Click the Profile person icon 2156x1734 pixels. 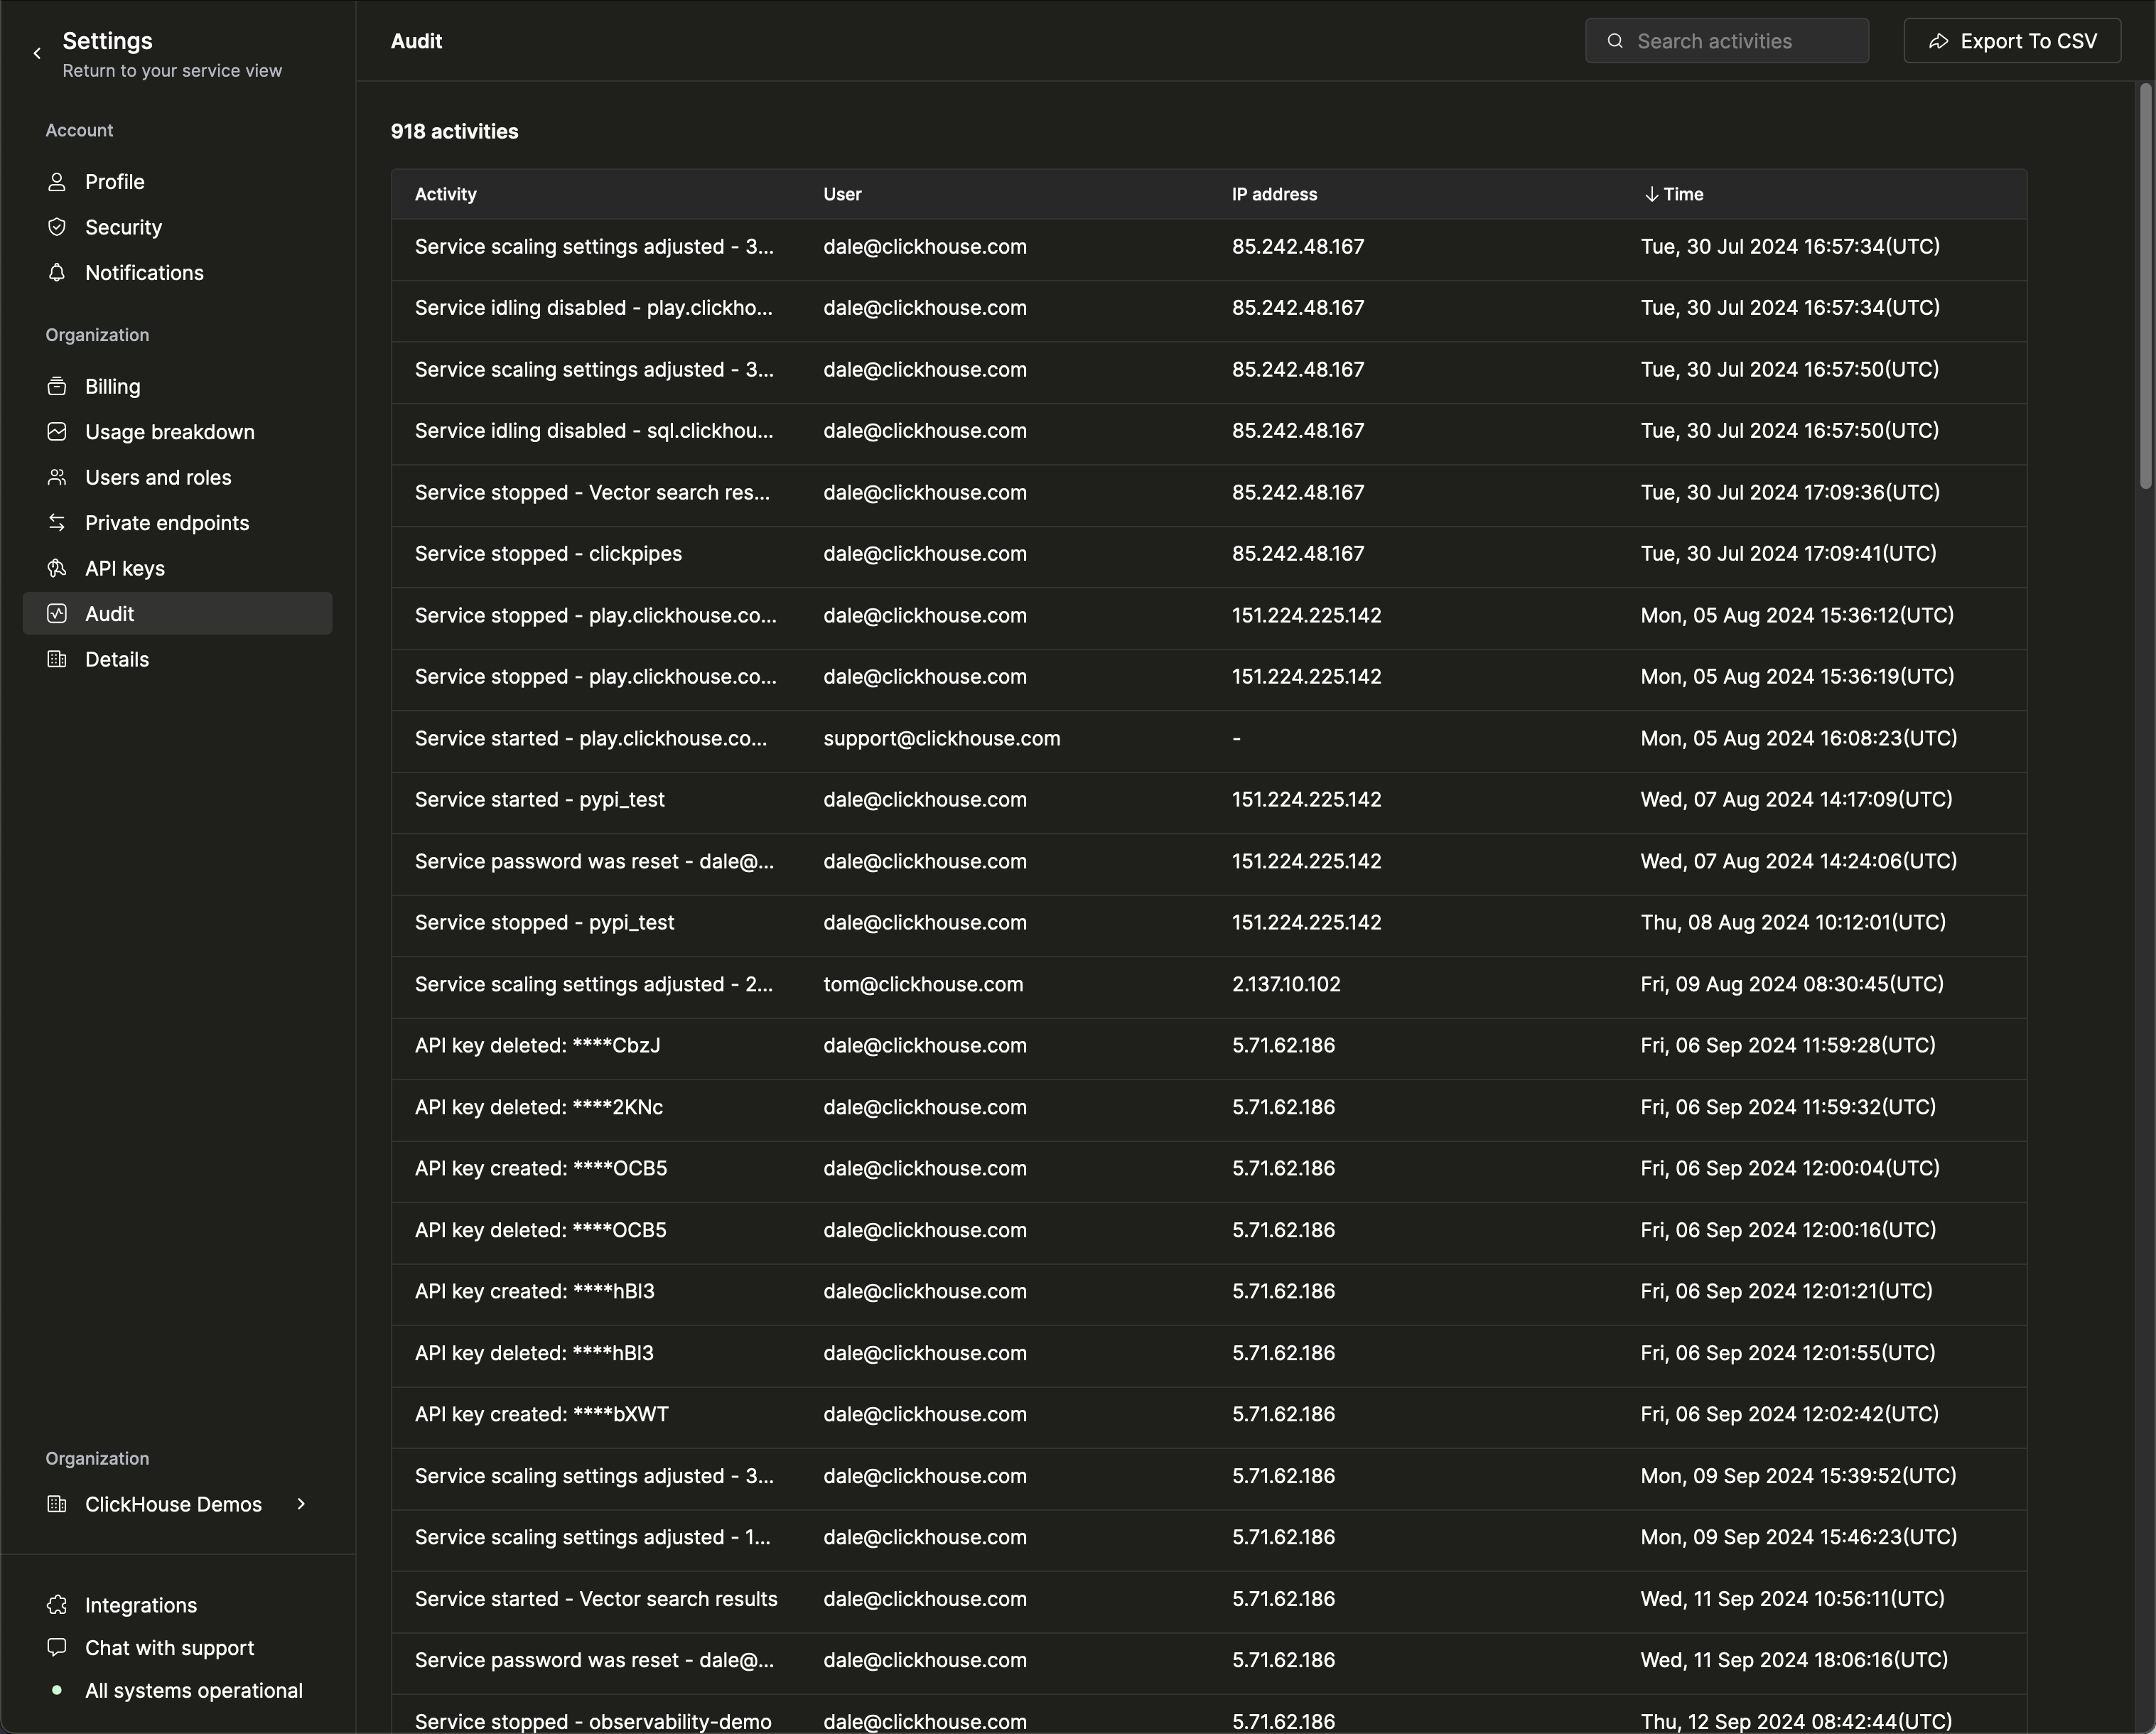[57, 182]
